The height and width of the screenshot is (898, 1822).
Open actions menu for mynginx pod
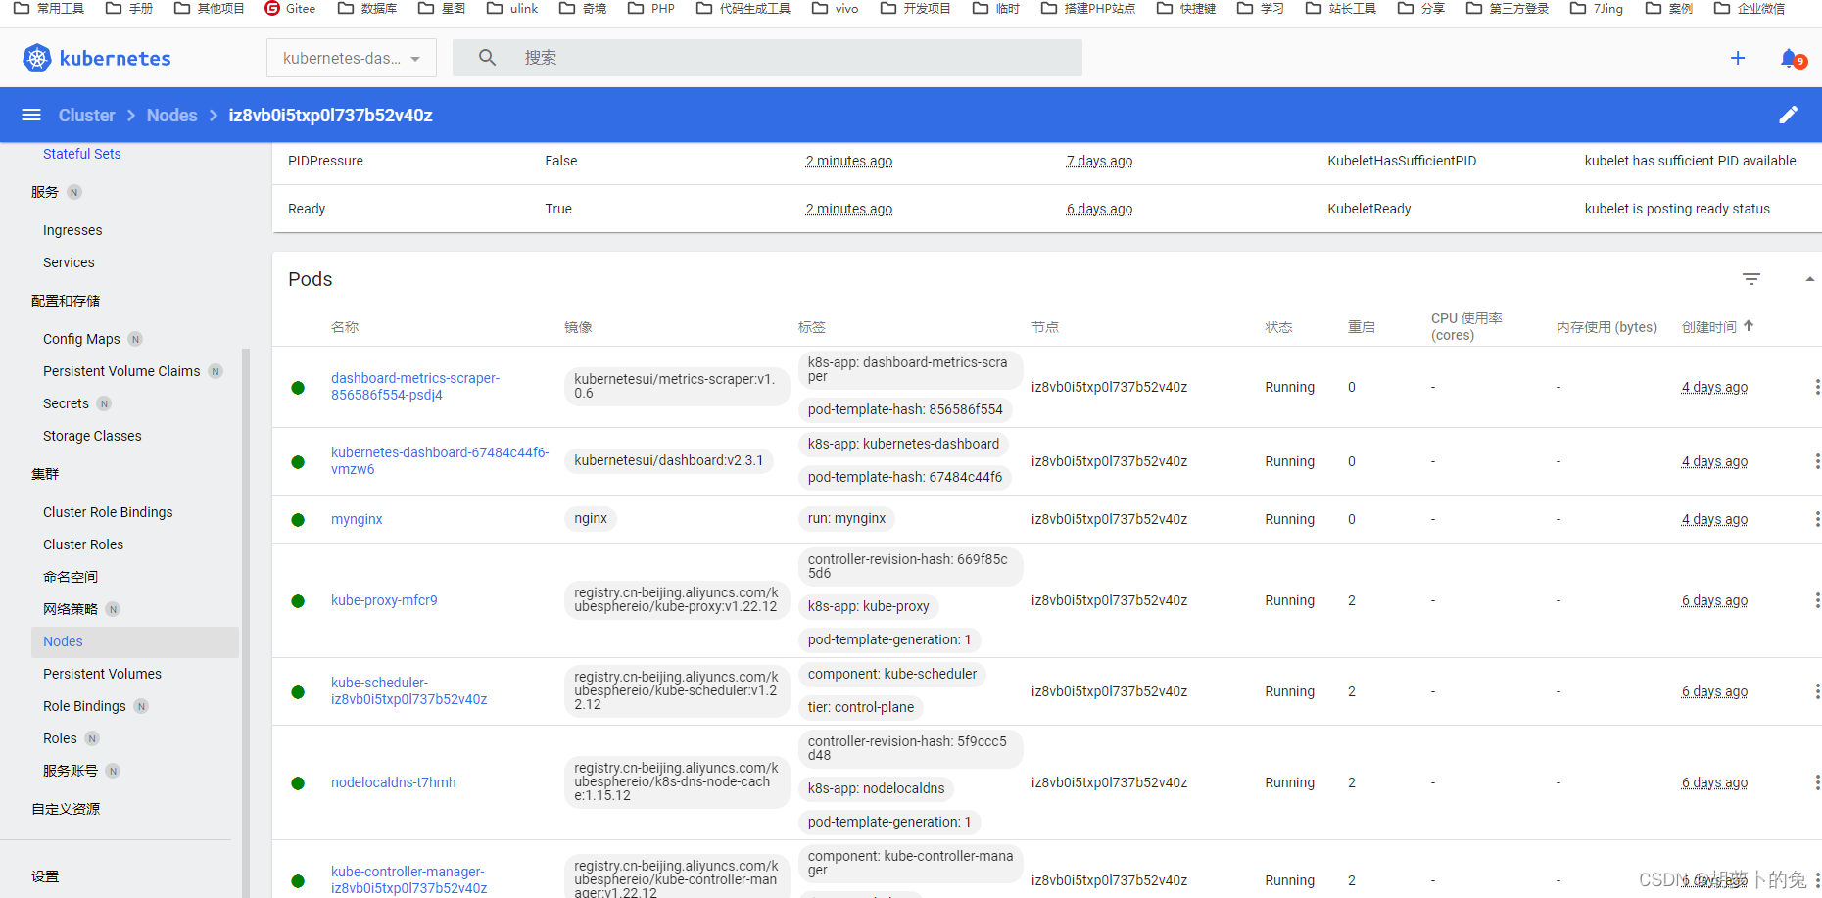click(1817, 519)
